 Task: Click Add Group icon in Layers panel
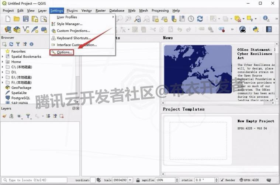pos(11,116)
